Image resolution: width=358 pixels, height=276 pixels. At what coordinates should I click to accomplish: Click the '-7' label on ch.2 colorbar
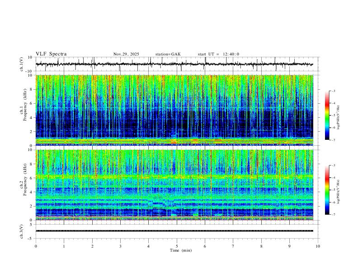pos(333,215)
